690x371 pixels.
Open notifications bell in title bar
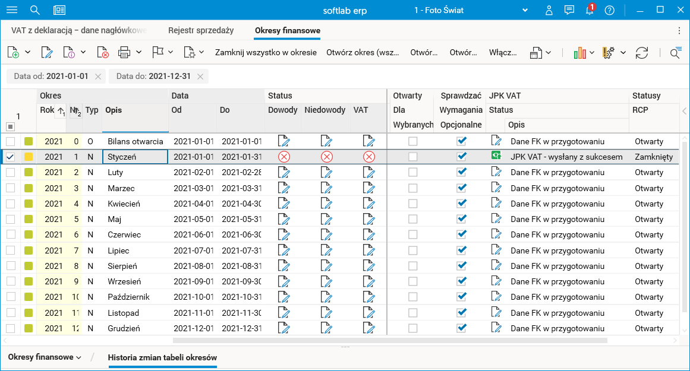tap(589, 10)
